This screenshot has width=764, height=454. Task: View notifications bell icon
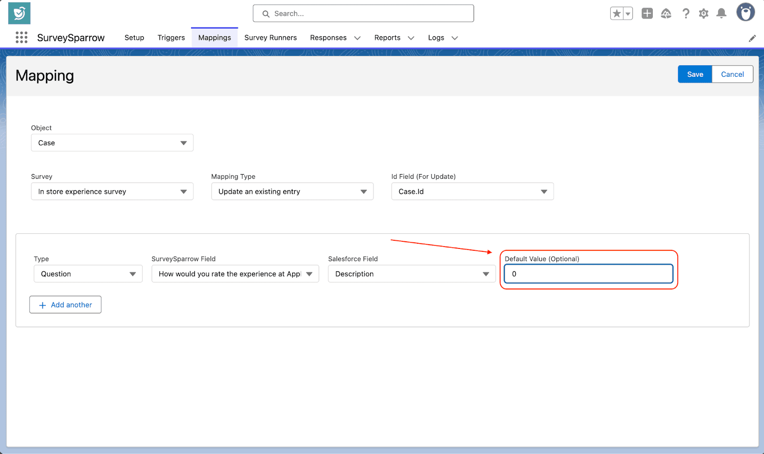pyautogui.click(x=722, y=13)
